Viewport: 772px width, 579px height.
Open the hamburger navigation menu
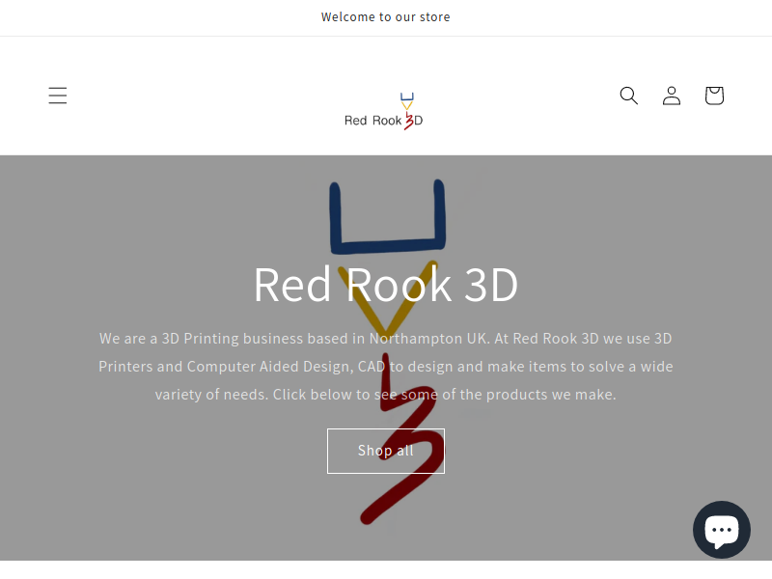click(x=58, y=96)
